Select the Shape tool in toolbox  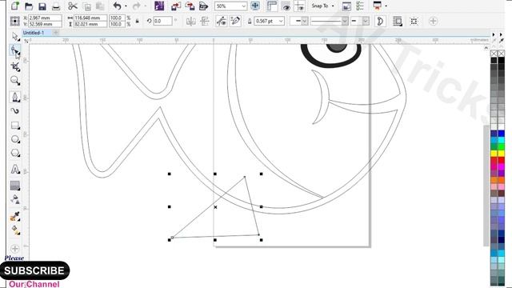tap(15, 51)
